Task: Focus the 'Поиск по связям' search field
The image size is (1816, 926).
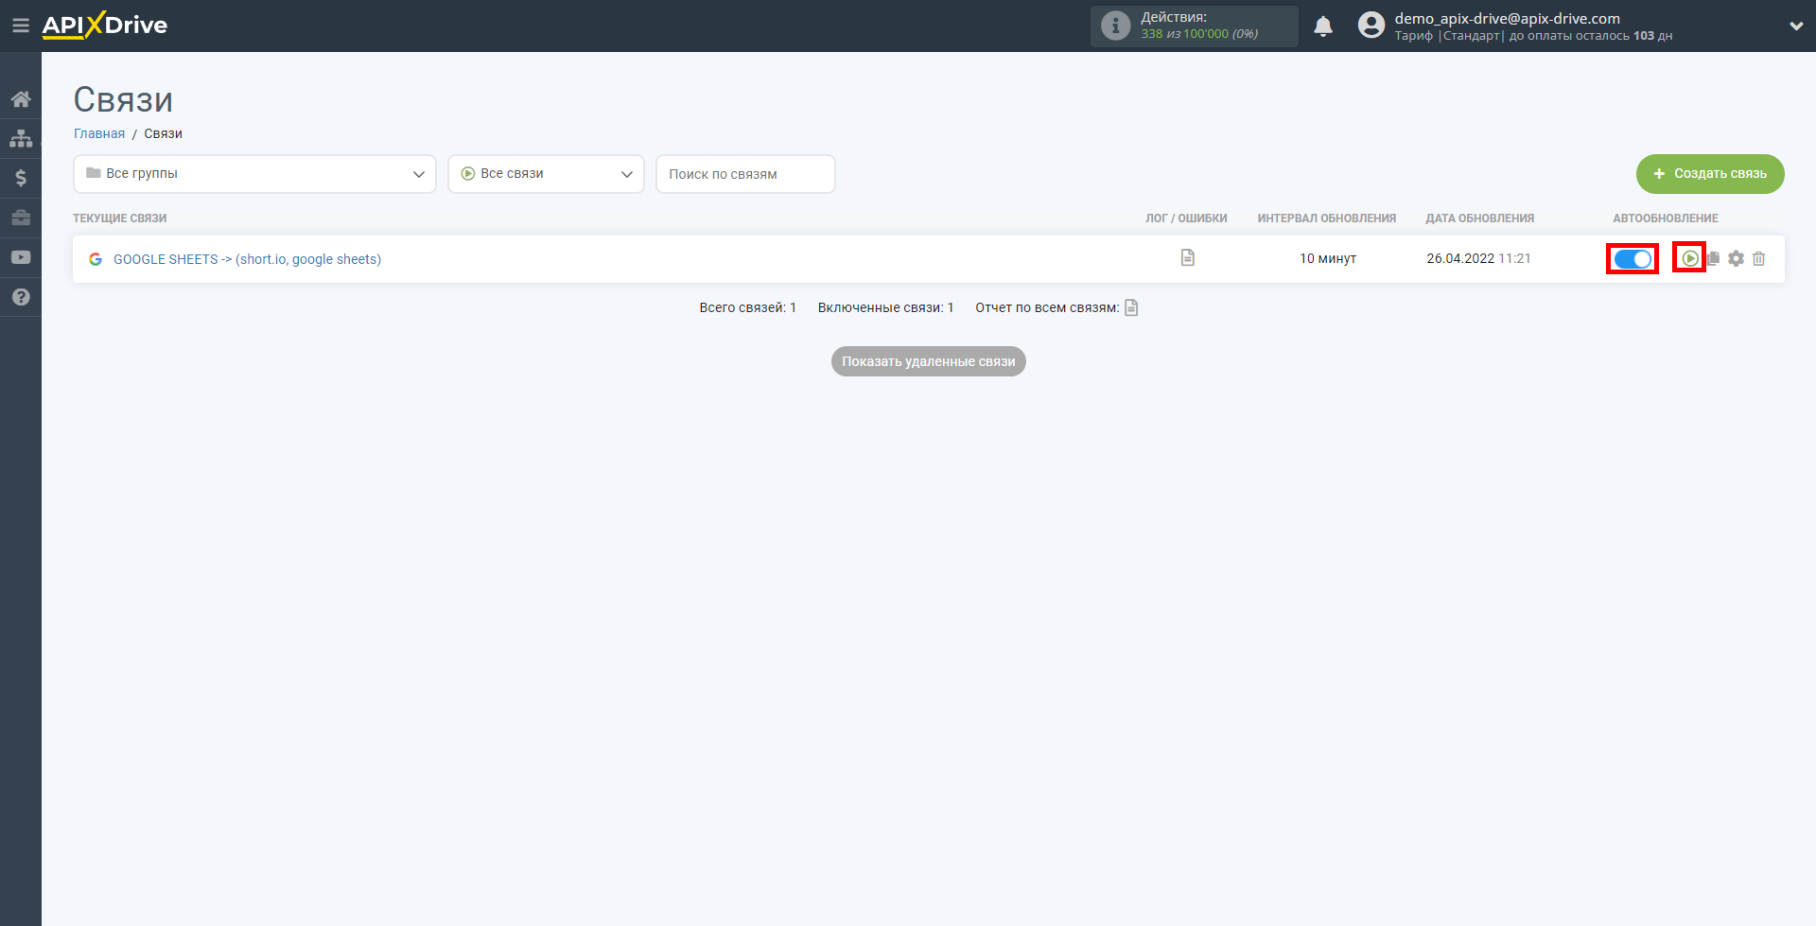Action: click(745, 174)
